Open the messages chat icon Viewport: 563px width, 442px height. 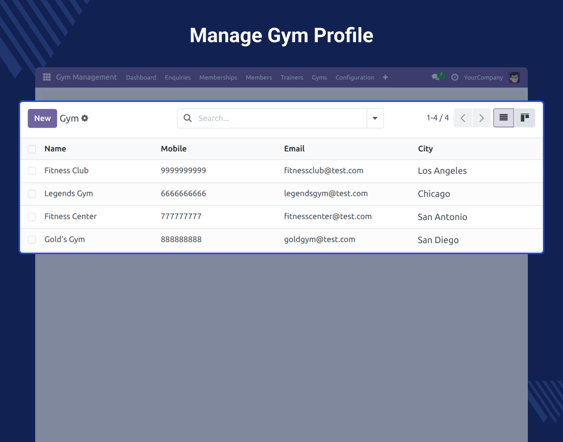tap(435, 77)
